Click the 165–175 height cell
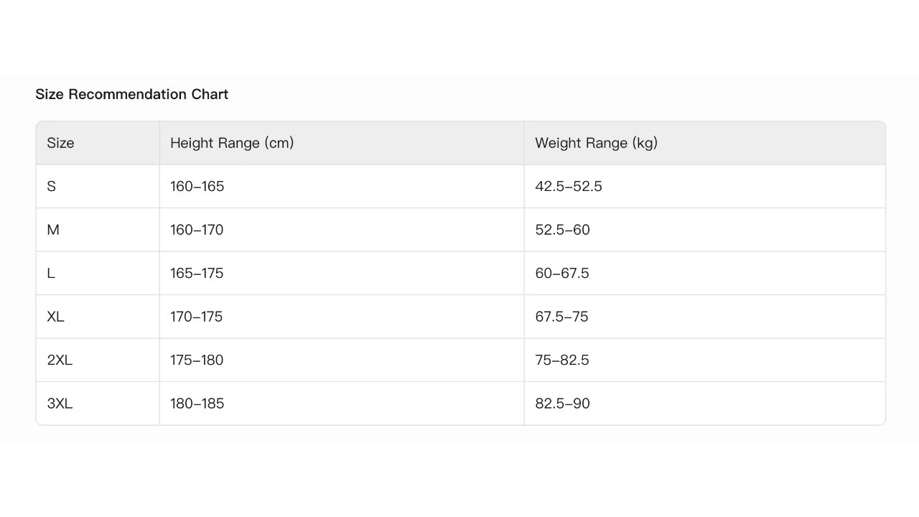Screen dimensions: 919x517 (197, 274)
